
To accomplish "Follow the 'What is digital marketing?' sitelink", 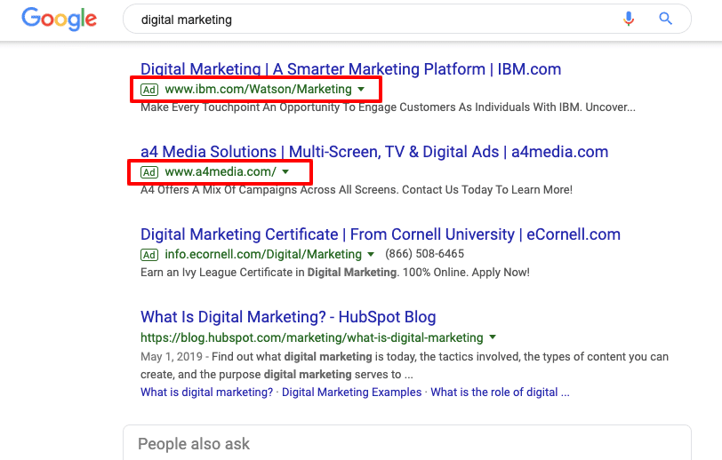I will tap(207, 393).
